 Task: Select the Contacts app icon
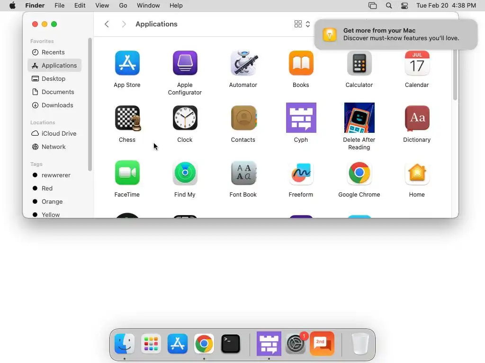tap(244, 118)
